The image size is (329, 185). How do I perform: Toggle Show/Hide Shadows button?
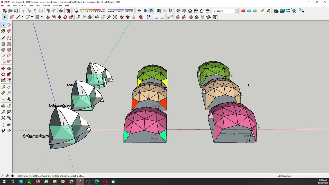tap(76, 11)
